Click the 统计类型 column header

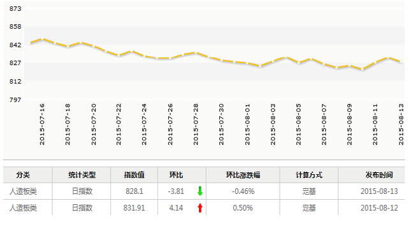pyautogui.click(x=82, y=175)
